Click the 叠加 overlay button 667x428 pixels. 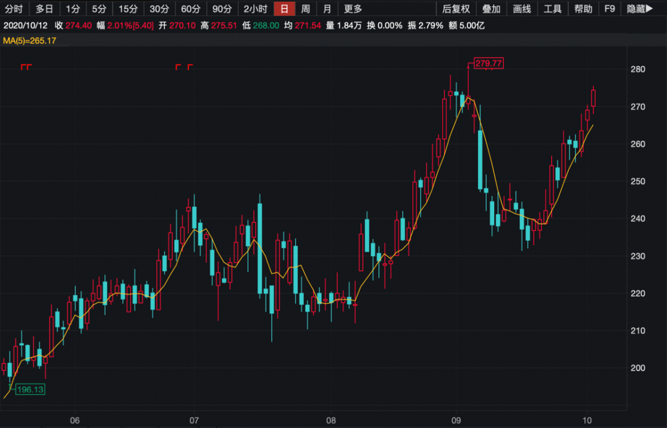point(492,9)
